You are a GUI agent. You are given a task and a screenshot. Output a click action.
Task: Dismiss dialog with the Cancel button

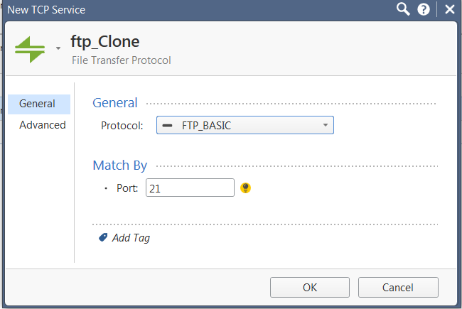tap(398, 287)
